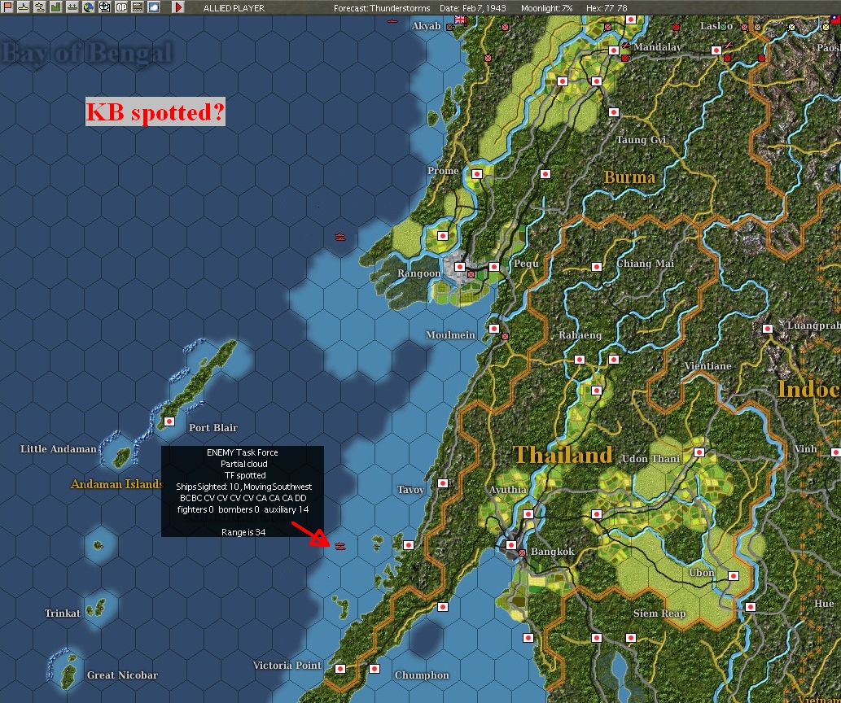Click the red arrow end-turn button
The width and height of the screenshot is (841, 703).
[178, 7]
